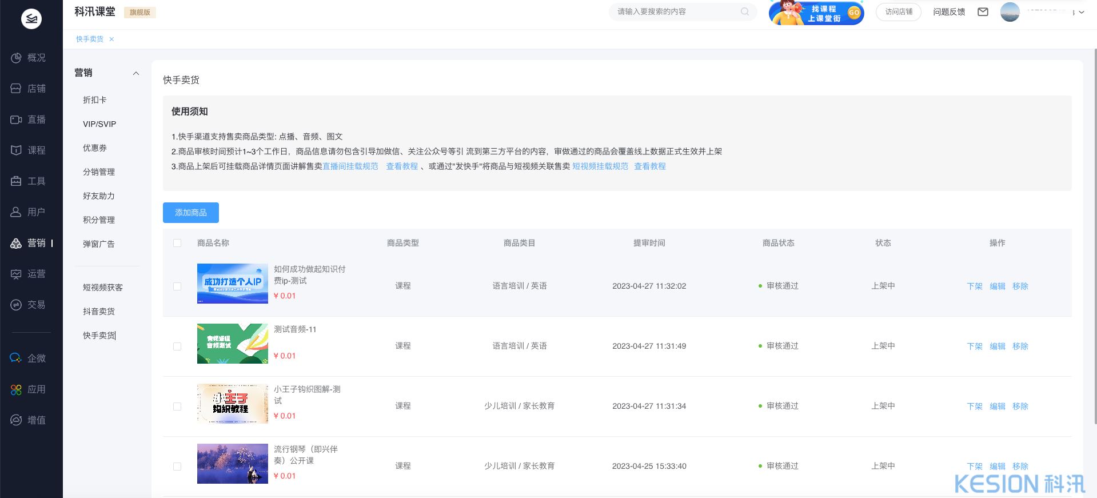
Task: Click 编辑 for 流行钢琴 公开课 row
Action: (998, 467)
